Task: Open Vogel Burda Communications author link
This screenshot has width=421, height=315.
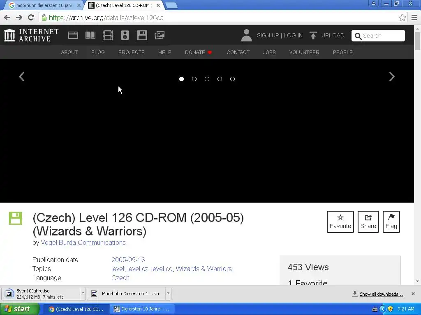Action: coord(83,242)
